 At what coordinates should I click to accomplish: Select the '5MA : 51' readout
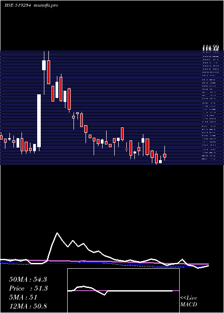[23, 297]
